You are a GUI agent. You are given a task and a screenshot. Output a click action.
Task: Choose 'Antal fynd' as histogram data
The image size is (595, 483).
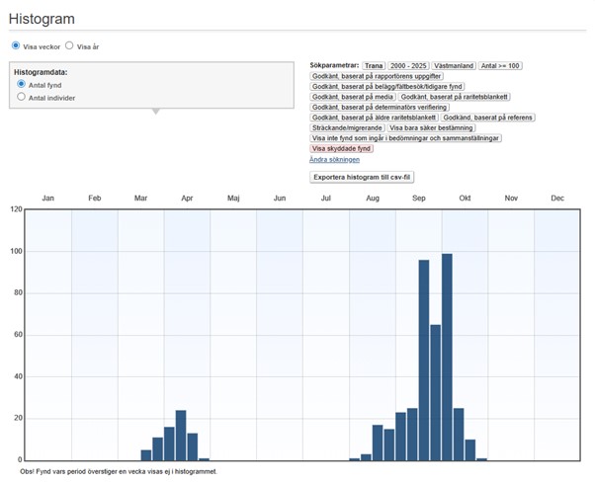[22, 85]
